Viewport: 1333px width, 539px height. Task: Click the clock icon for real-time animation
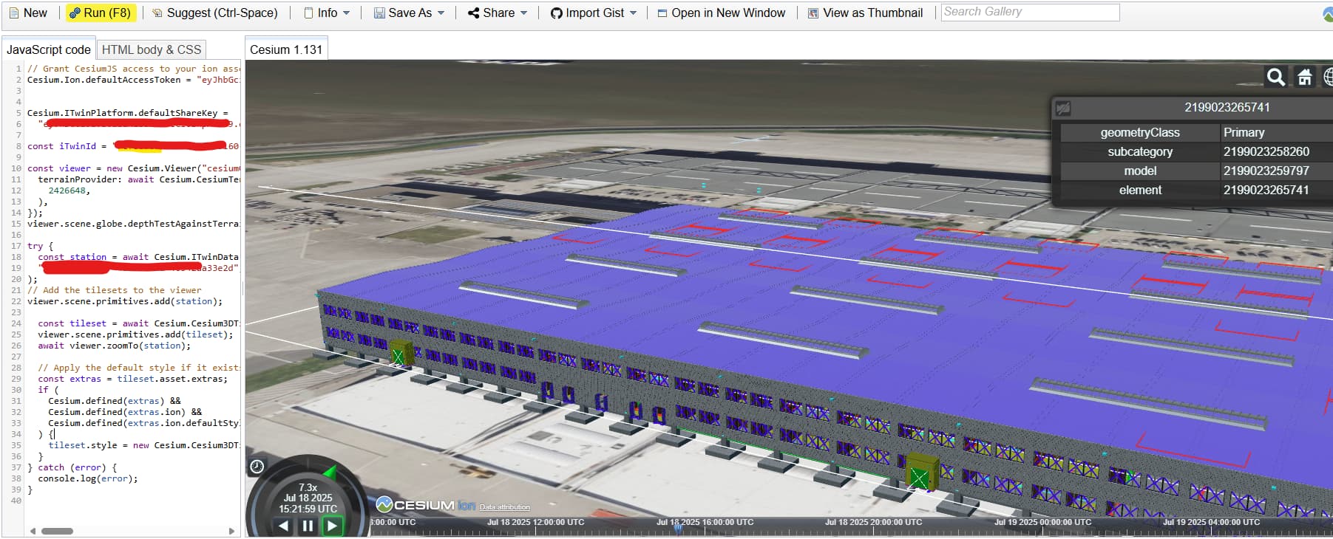(x=257, y=466)
